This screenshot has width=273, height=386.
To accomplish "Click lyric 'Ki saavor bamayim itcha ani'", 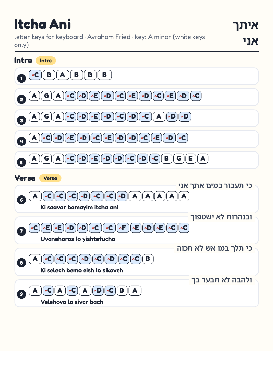I will pyautogui.click(x=79, y=207).
